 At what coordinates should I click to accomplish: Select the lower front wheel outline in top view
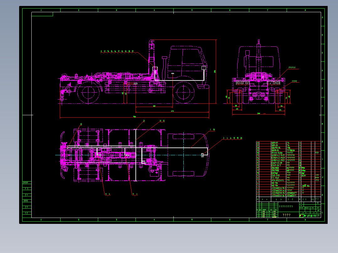(x=183, y=173)
